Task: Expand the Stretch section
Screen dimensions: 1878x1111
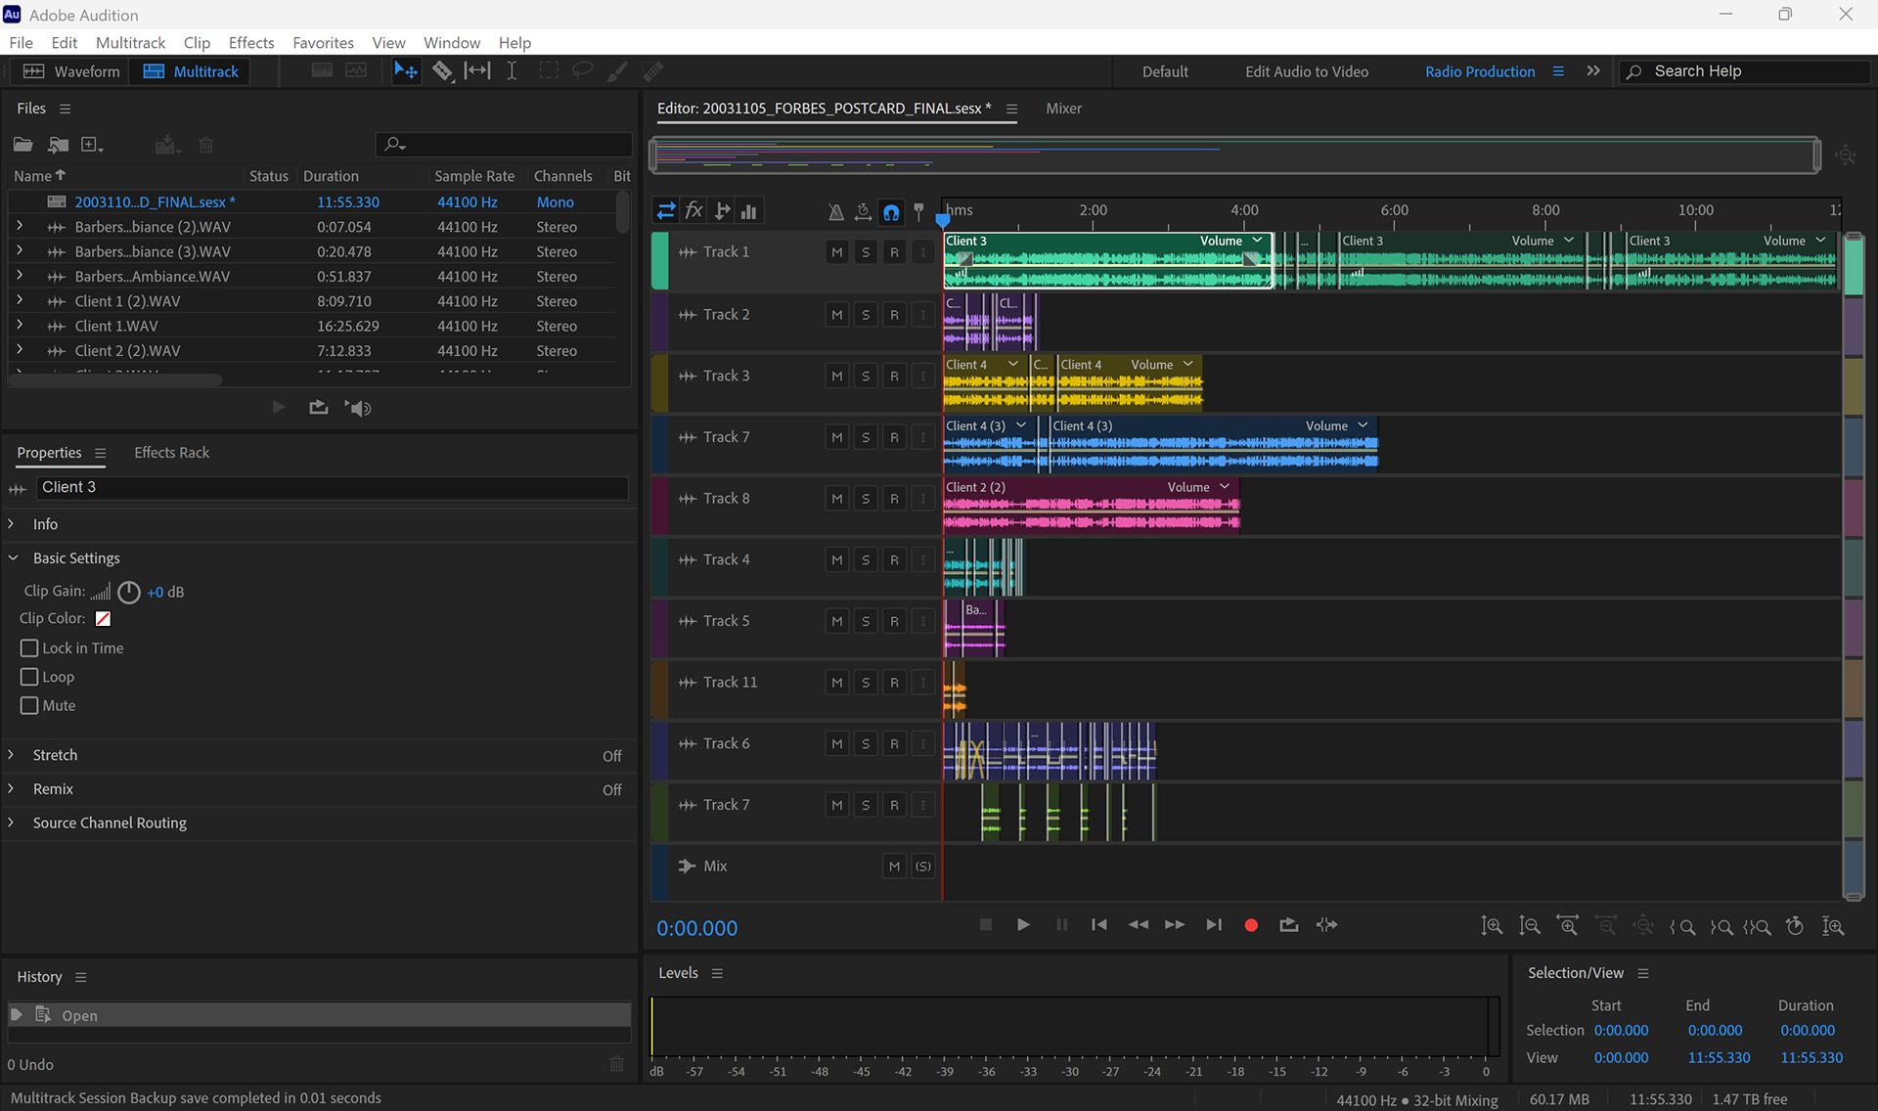Action: tap(12, 755)
